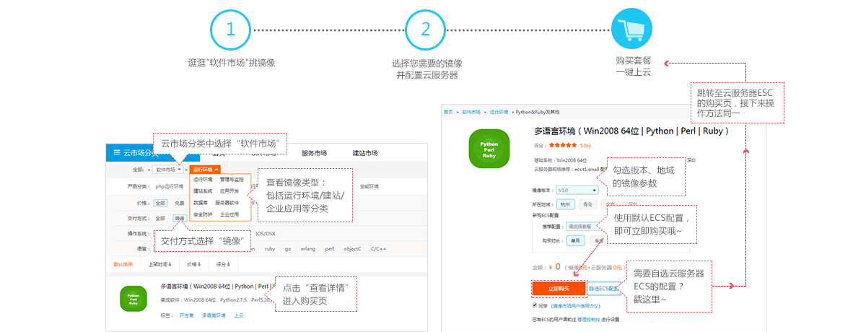Click the Python Perl Ruby icon in product list
The height and width of the screenshot is (332, 866).
coord(134,299)
